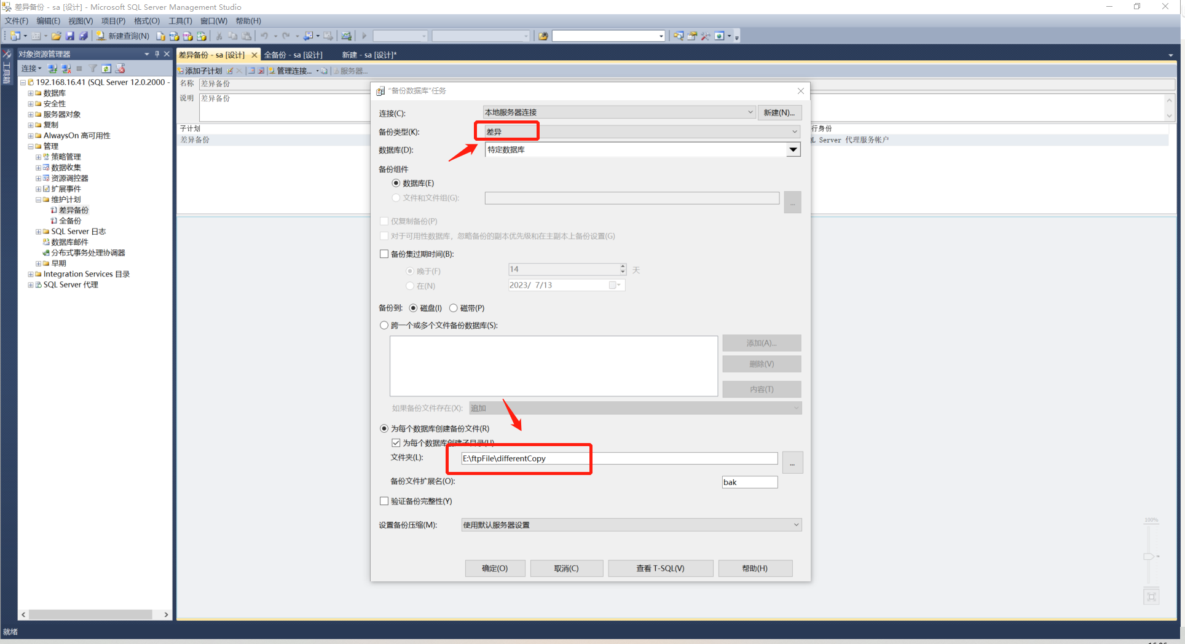This screenshot has width=1185, height=644.
Task: Open the 文件(F) menu
Action: [17, 21]
